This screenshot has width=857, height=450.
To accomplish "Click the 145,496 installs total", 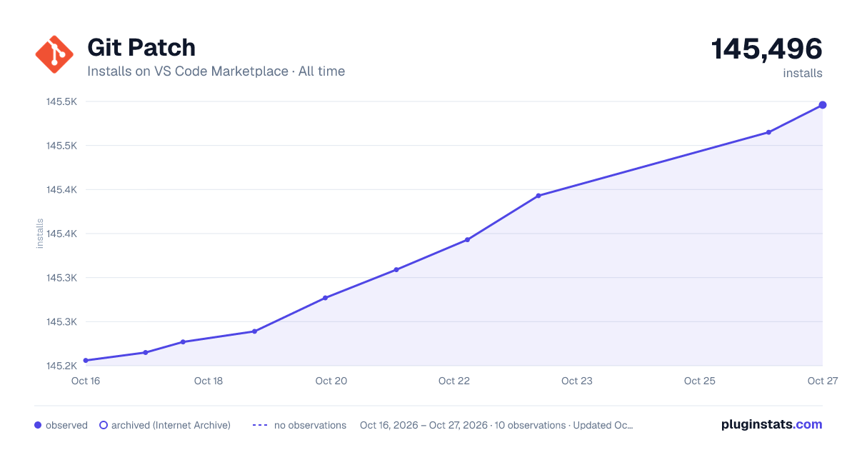I will pos(766,49).
